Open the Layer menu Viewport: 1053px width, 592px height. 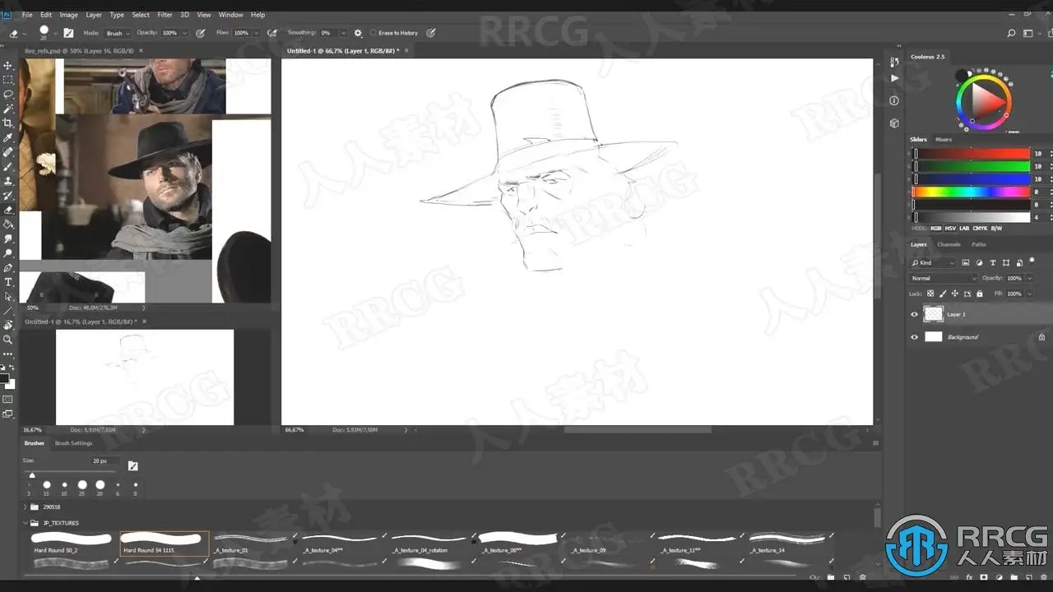click(x=94, y=15)
